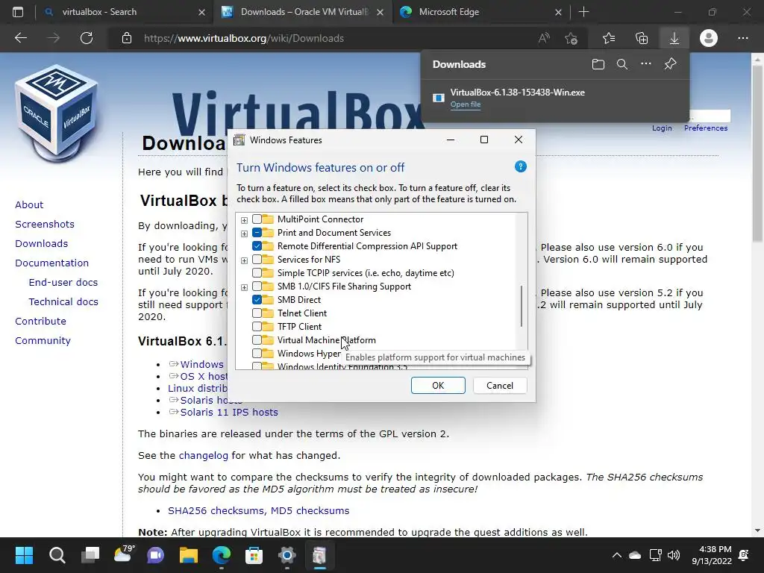
Task: Toggle Print and Document Services checkbox
Action: [257, 233]
